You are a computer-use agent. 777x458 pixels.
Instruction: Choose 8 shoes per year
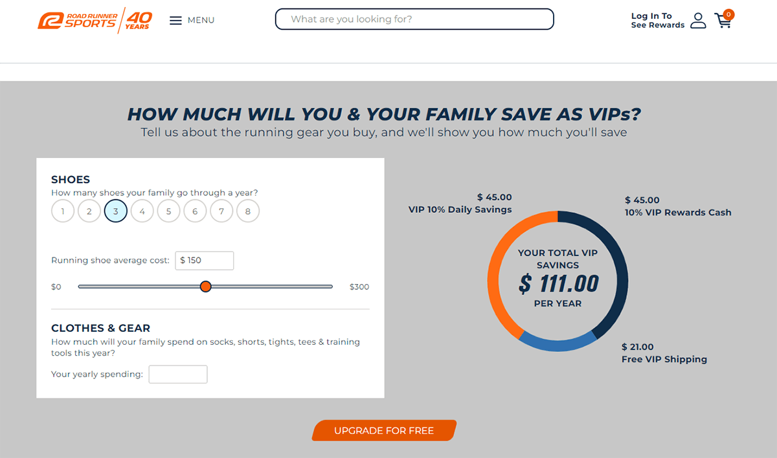click(248, 211)
